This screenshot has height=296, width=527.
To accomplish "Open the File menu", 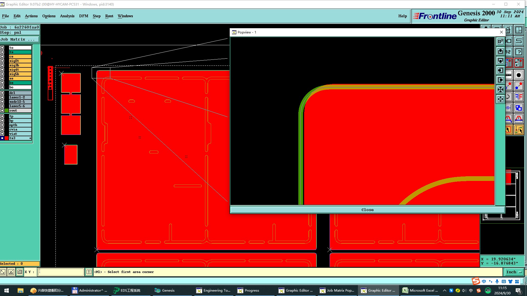I will pyautogui.click(x=5, y=16).
